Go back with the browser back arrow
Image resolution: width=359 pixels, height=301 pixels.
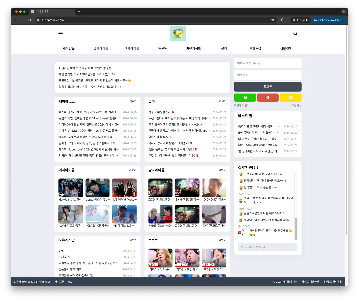(x=16, y=20)
